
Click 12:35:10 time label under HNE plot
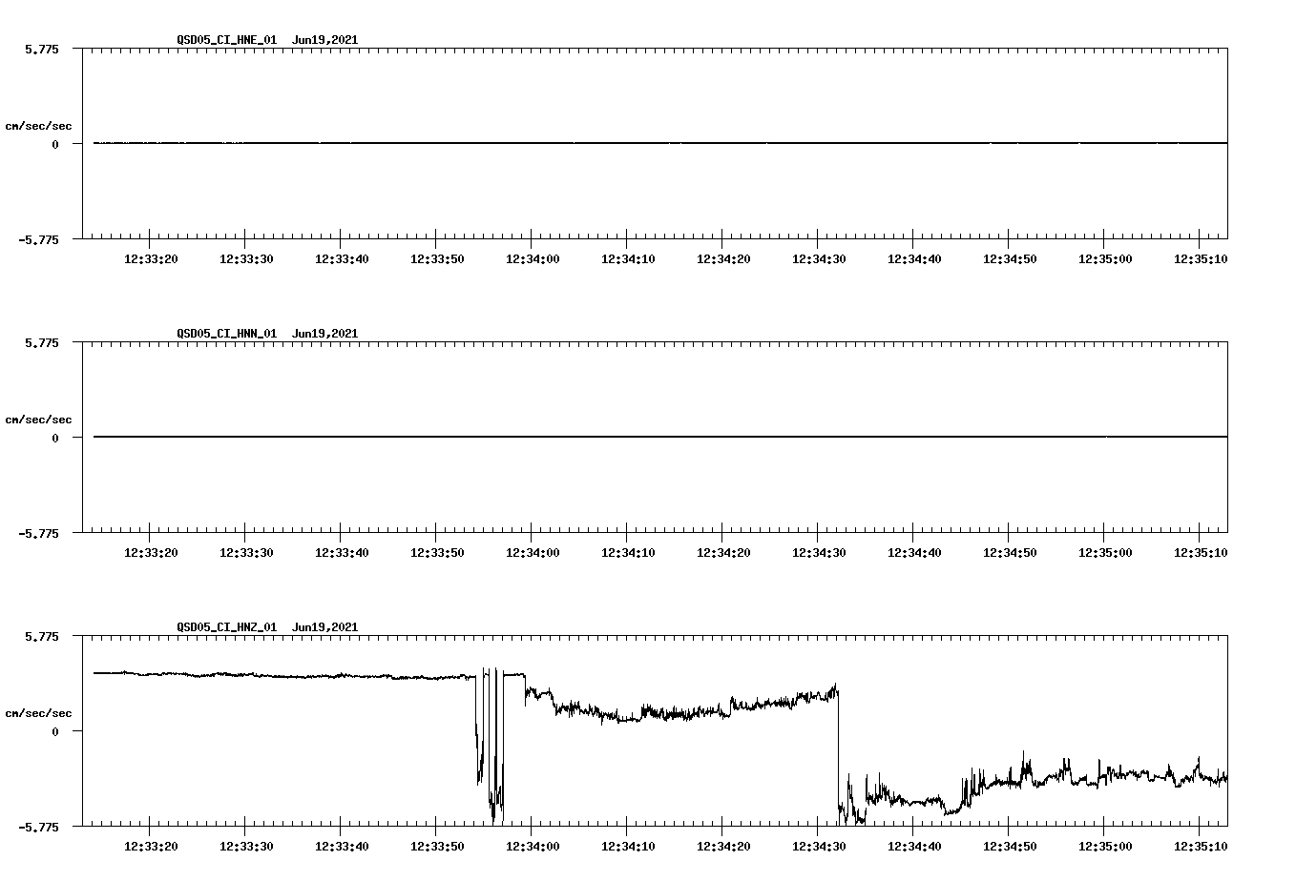(x=1201, y=259)
